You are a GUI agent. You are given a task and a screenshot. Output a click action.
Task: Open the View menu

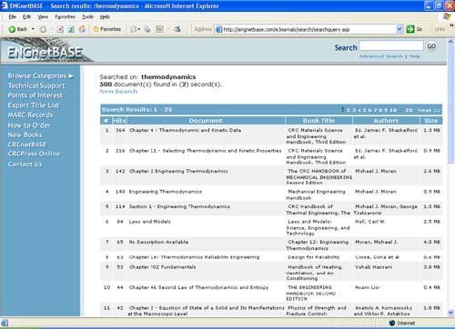click(43, 16)
